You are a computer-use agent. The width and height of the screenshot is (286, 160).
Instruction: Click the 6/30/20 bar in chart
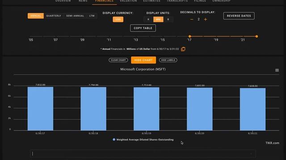200,109
